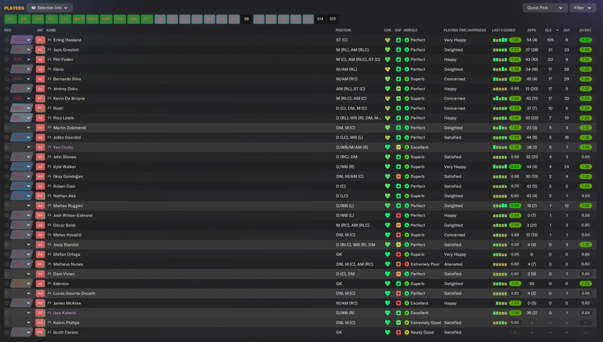This screenshot has height=342, width=603.
Task: Click the Int status badge for Phil Foden
Action: (x=41, y=59)
